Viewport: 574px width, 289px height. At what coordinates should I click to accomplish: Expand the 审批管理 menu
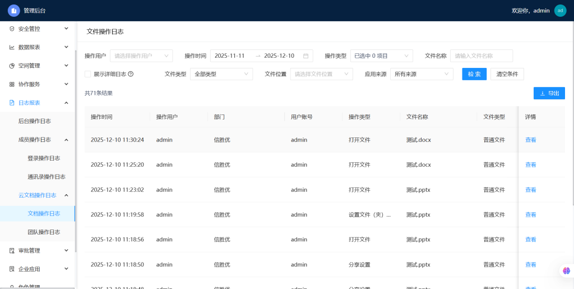point(66,250)
